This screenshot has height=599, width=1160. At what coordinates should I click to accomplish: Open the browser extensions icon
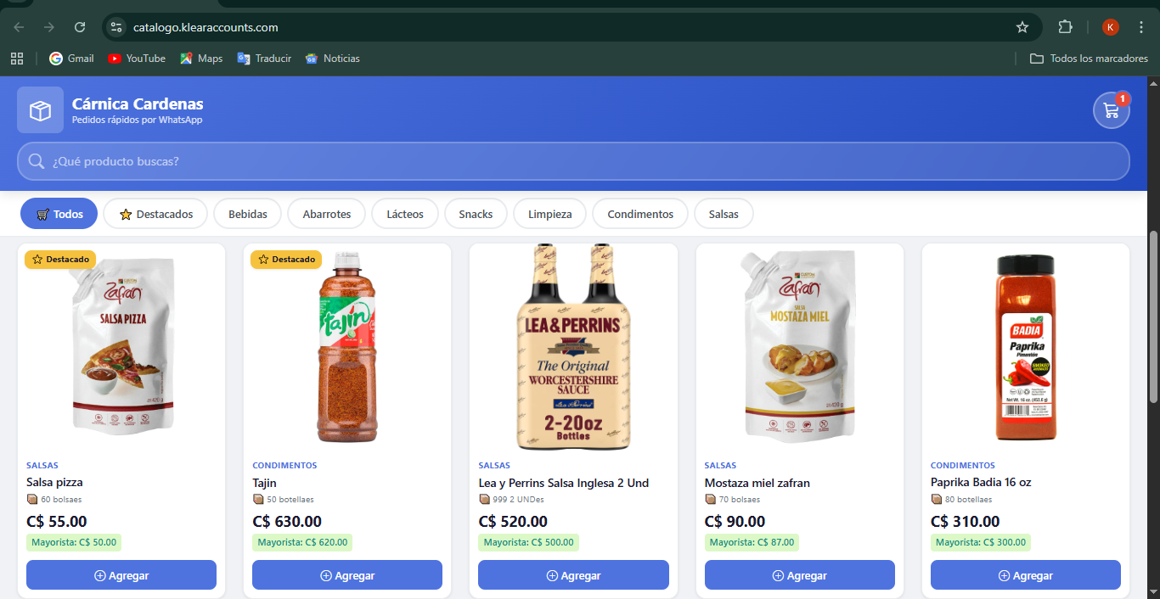(x=1065, y=27)
